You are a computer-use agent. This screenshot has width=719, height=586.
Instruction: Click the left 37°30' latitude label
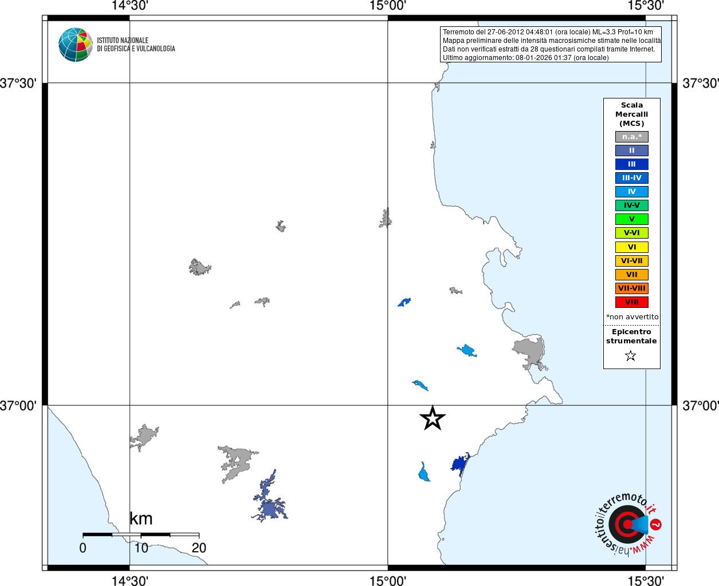click(18, 84)
